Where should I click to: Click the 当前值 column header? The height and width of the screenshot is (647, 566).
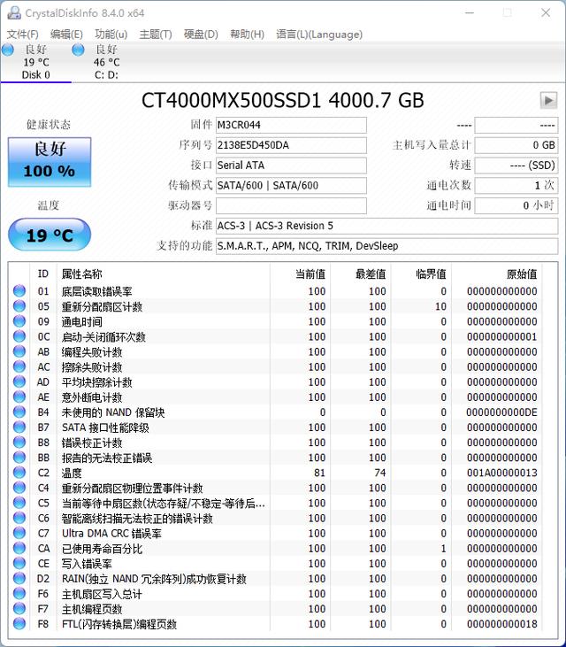[310, 274]
